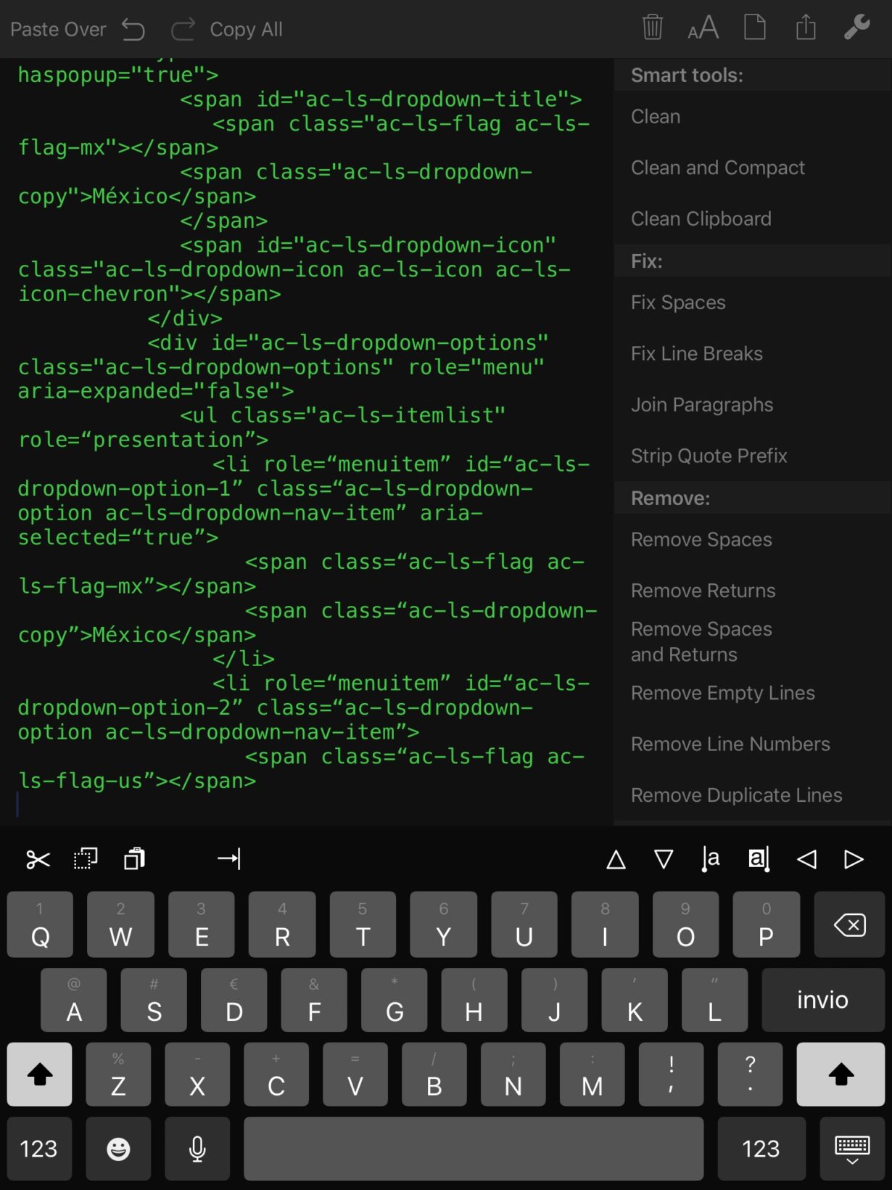Tap the scissors cut icon

pyautogui.click(x=38, y=860)
